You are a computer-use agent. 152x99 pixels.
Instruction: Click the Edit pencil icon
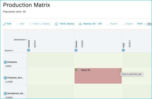[4, 24]
